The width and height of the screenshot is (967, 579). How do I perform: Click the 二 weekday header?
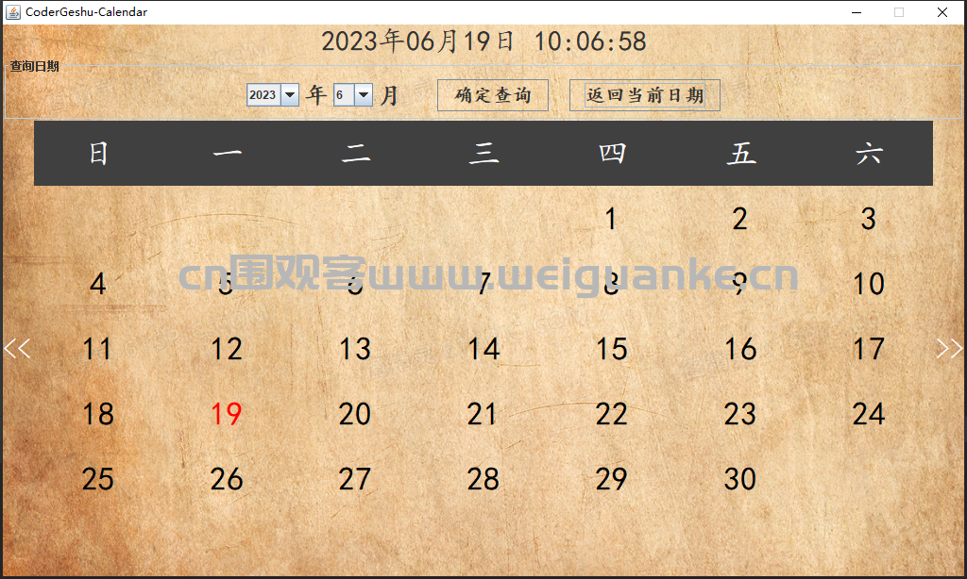[356, 154]
